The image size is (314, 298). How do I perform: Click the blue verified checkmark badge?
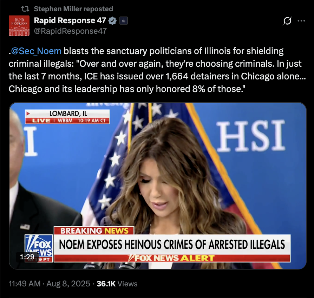click(112, 21)
